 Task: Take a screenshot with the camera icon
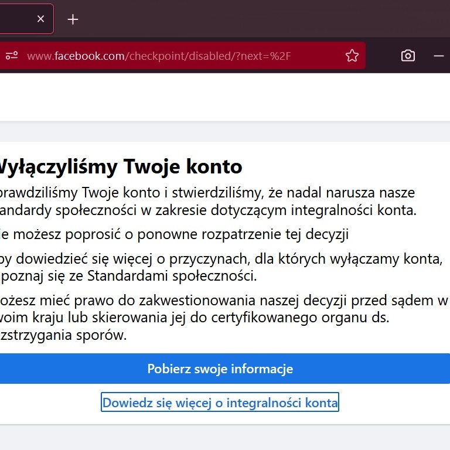[x=408, y=56]
